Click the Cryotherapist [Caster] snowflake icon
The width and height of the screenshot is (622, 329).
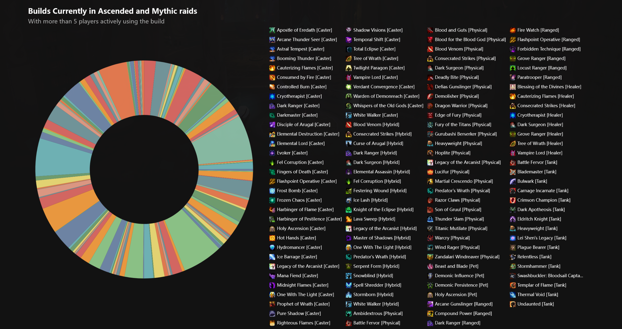coord(272,96)
